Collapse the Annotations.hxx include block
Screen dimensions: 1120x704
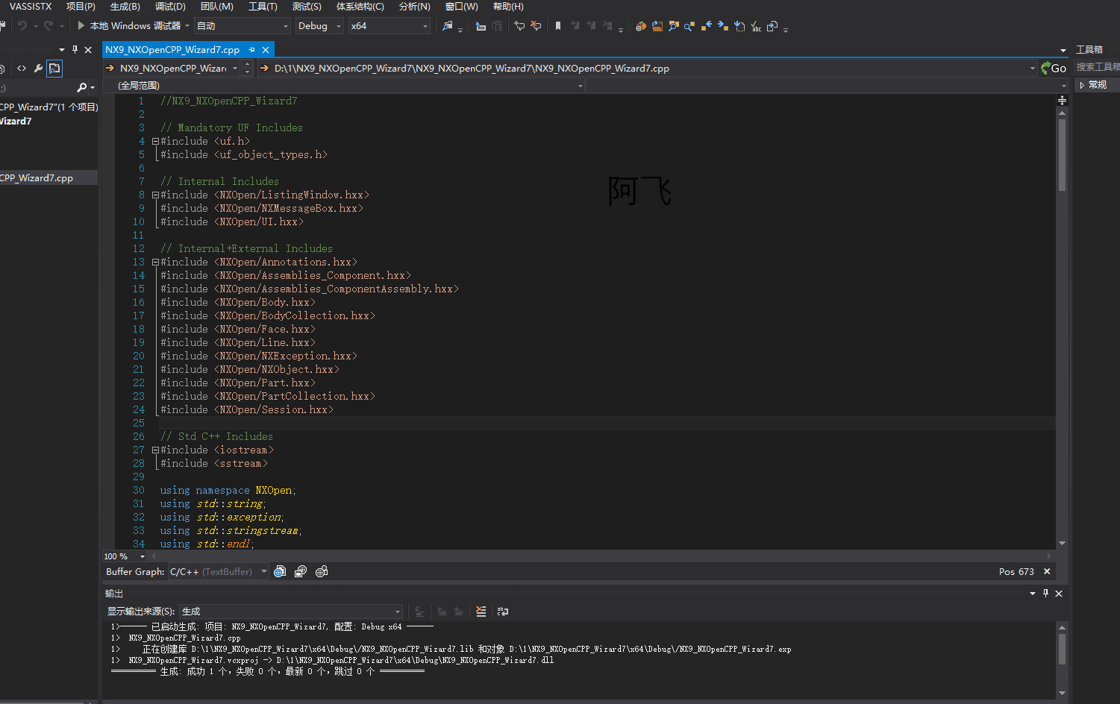click(x=155, y=262)
